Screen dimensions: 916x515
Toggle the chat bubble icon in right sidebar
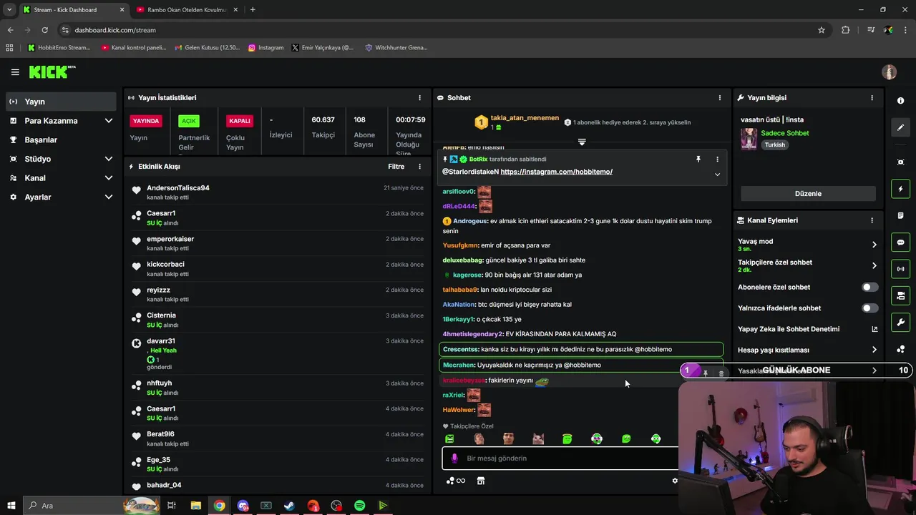901,242
